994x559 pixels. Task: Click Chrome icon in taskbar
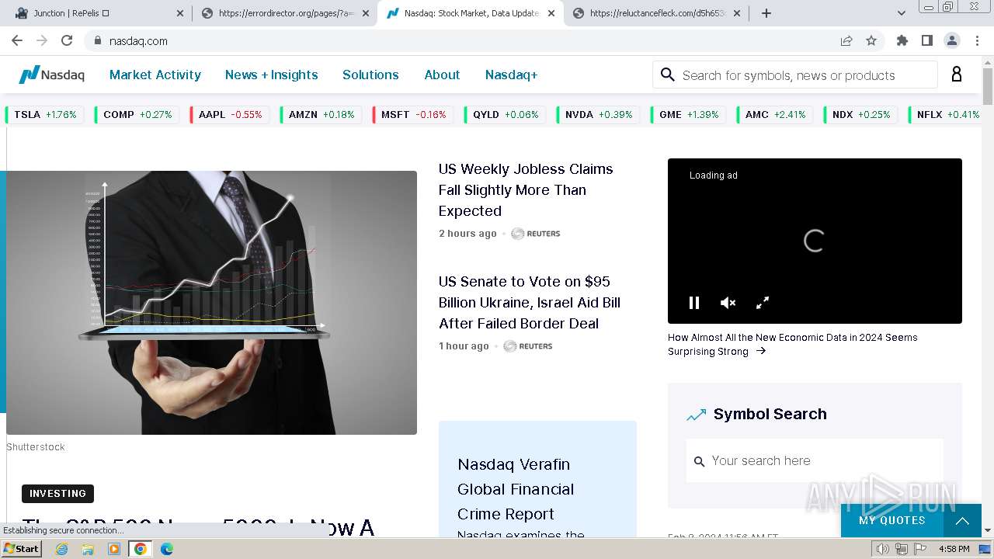click(141, 549)
